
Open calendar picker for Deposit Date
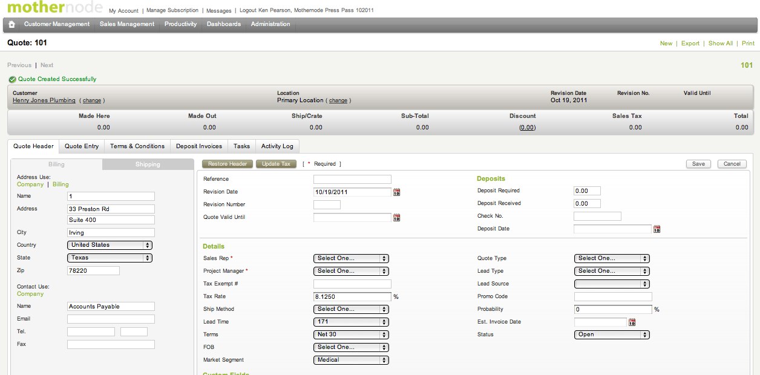pyautogui.click(x=657, y=229)
